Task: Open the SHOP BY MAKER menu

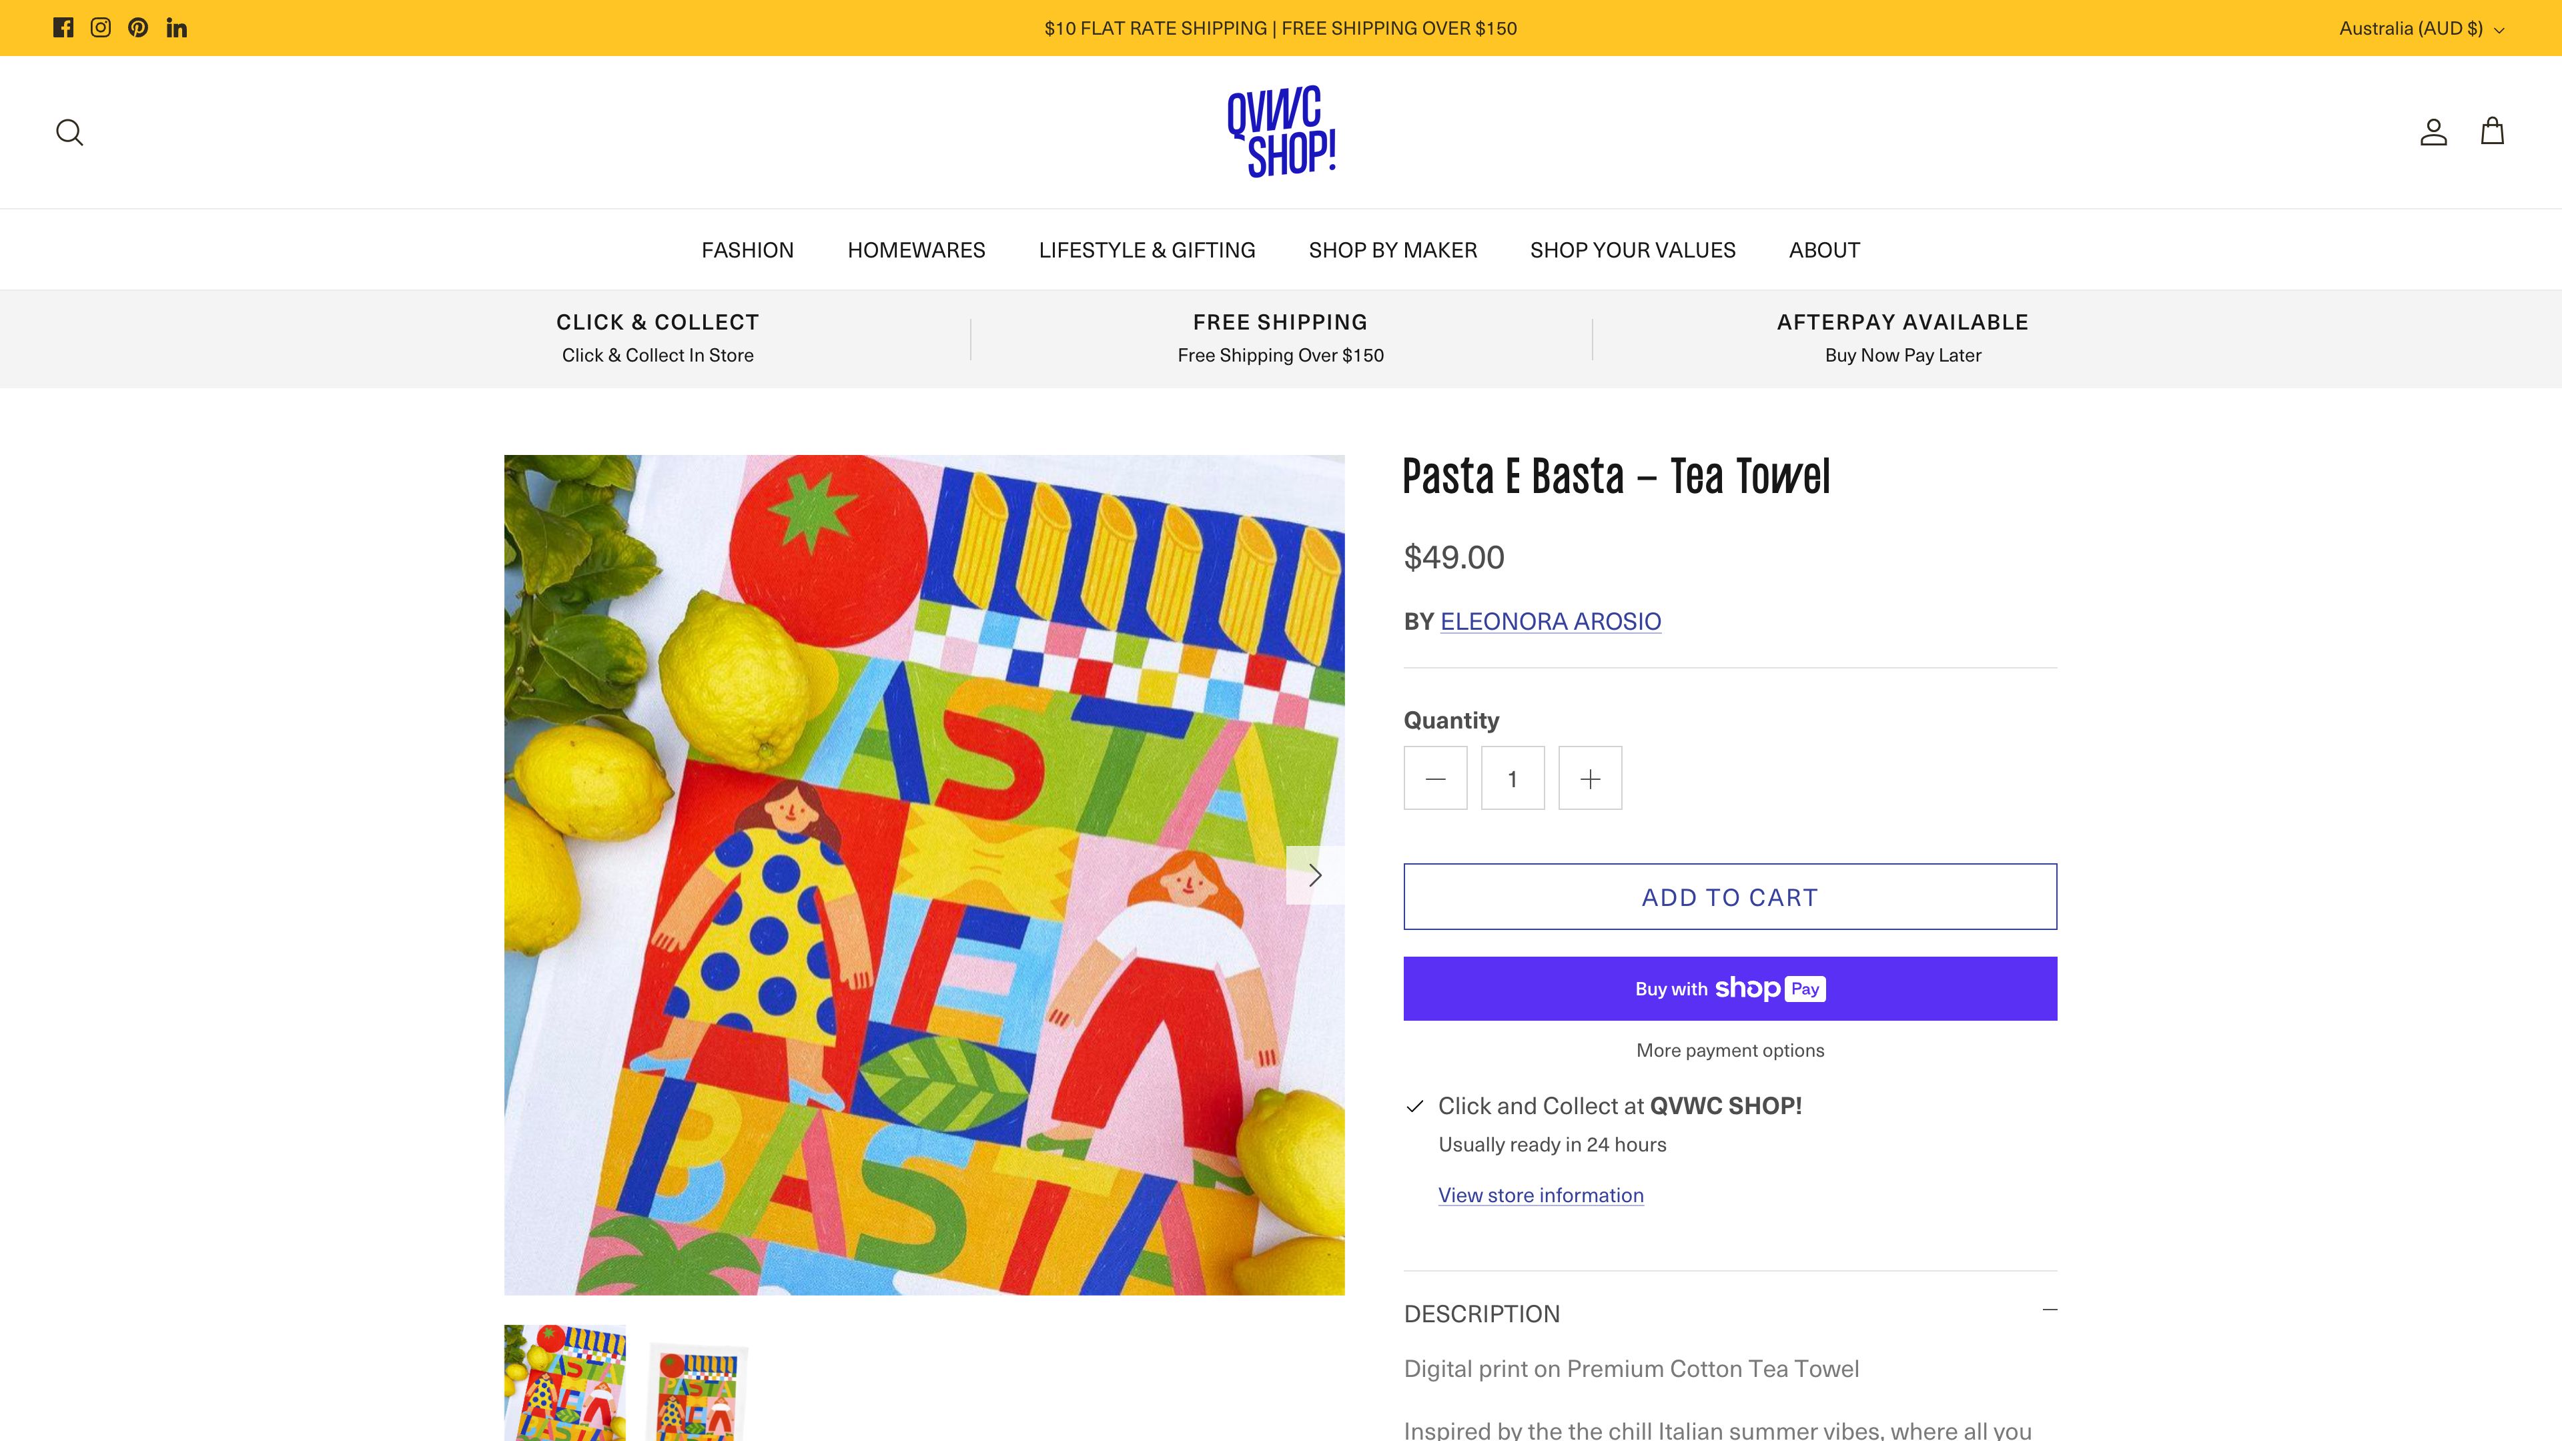Action: click(1392, 250)
